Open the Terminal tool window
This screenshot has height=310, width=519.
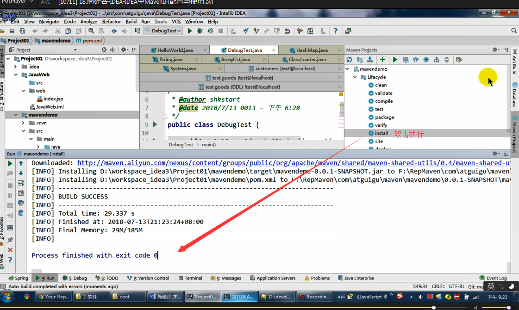(x=190, y=278)
